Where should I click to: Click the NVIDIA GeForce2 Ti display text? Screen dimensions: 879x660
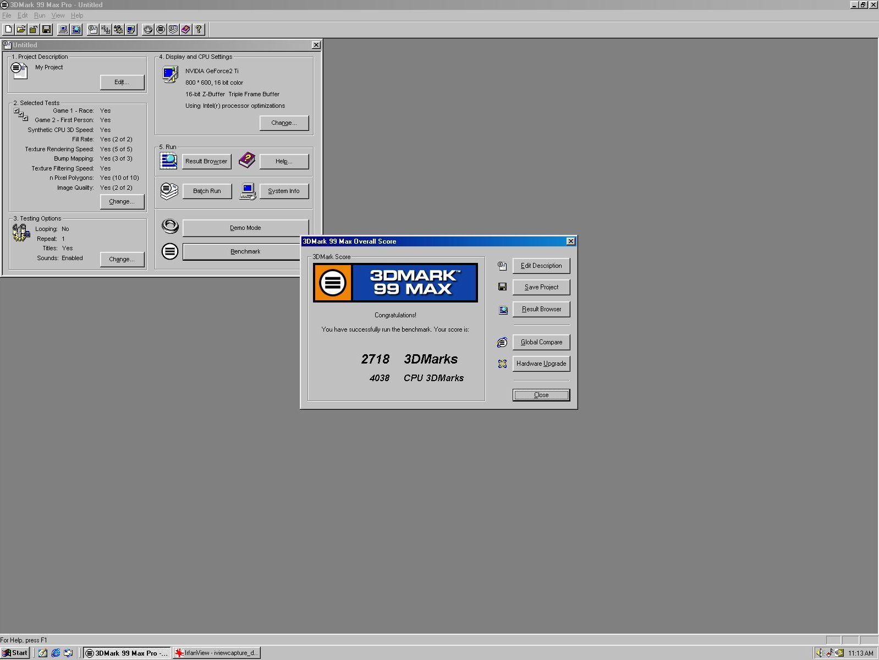point(212,71)
